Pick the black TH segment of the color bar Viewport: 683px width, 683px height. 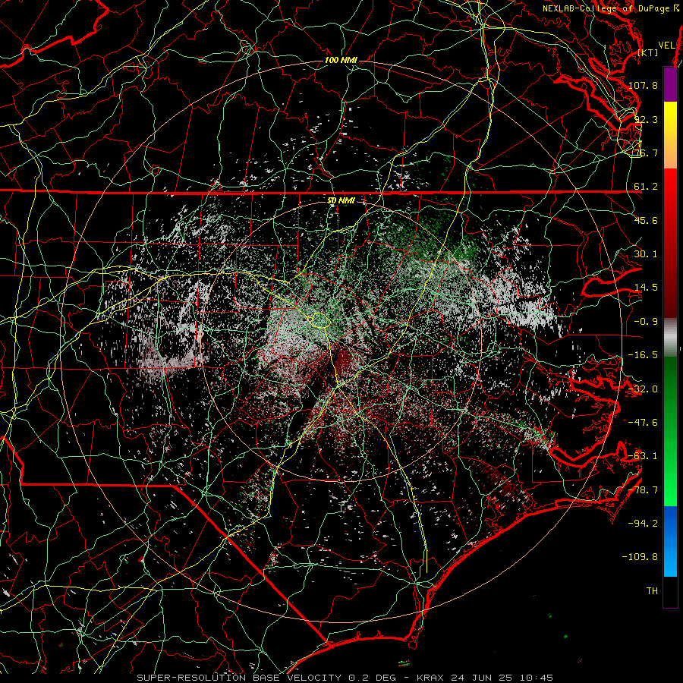(670, 591)
